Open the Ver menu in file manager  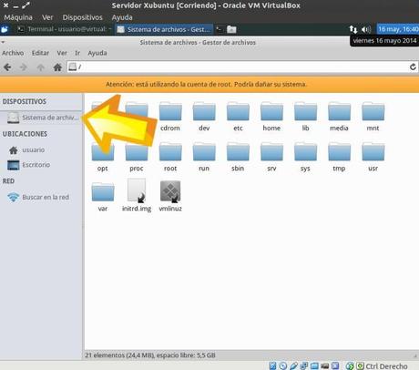click(62, 53)
